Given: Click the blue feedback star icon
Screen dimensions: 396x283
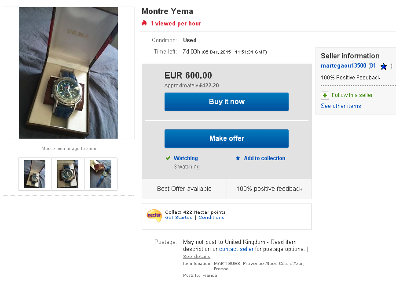Looking at the screenshot, I should tap(384, 66).
